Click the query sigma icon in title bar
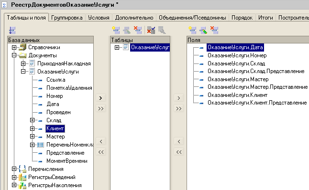The image size is (309, 190). tap(4, 5)
